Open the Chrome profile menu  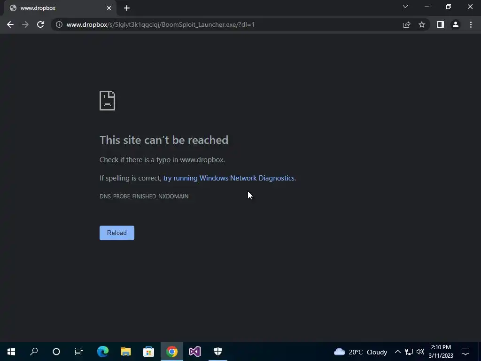[456, 24]
